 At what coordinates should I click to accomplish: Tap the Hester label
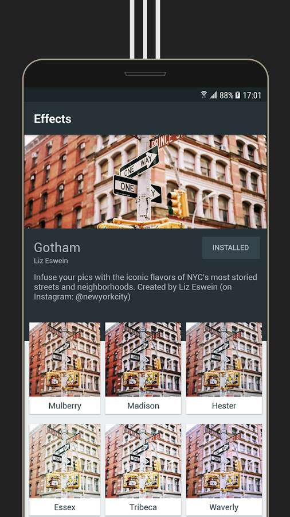coord(224,406)
